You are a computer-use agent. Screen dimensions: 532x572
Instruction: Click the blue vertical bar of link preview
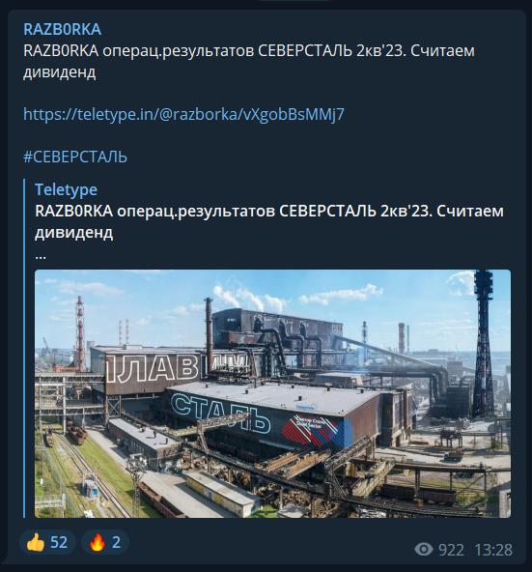pyautogui.click(x=24, y=348)
